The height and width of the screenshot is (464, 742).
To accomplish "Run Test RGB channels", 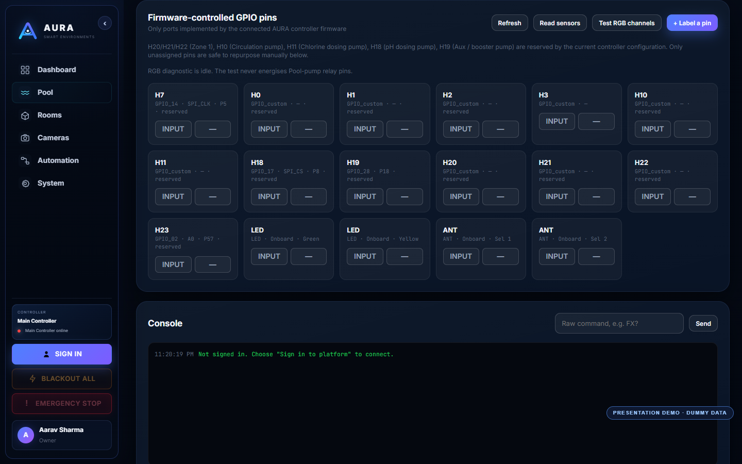I will click(x=627, y=23).
